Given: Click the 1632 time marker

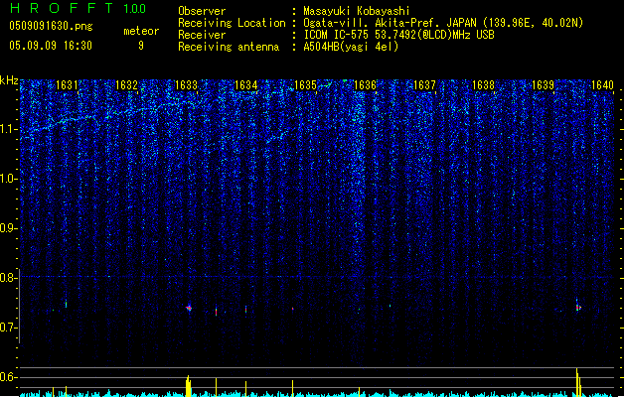Looking at the screenshot, I should (x=126, y=85).
